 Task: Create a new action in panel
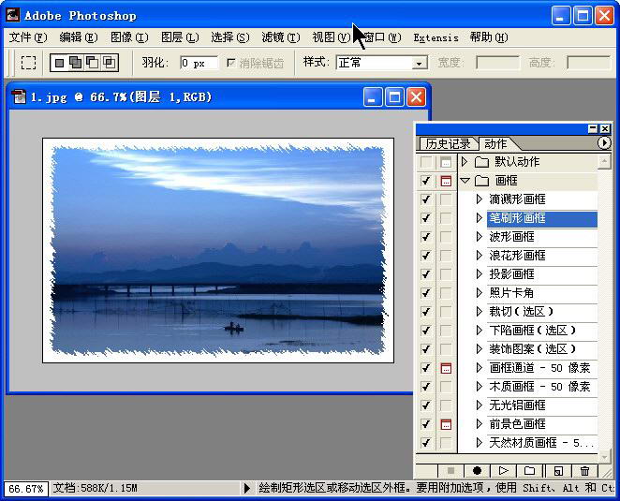point(558,471)
